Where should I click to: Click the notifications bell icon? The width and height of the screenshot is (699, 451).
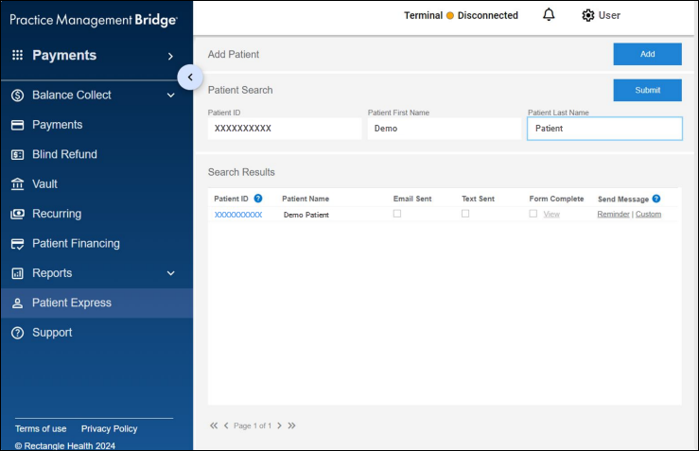[549, 15]
